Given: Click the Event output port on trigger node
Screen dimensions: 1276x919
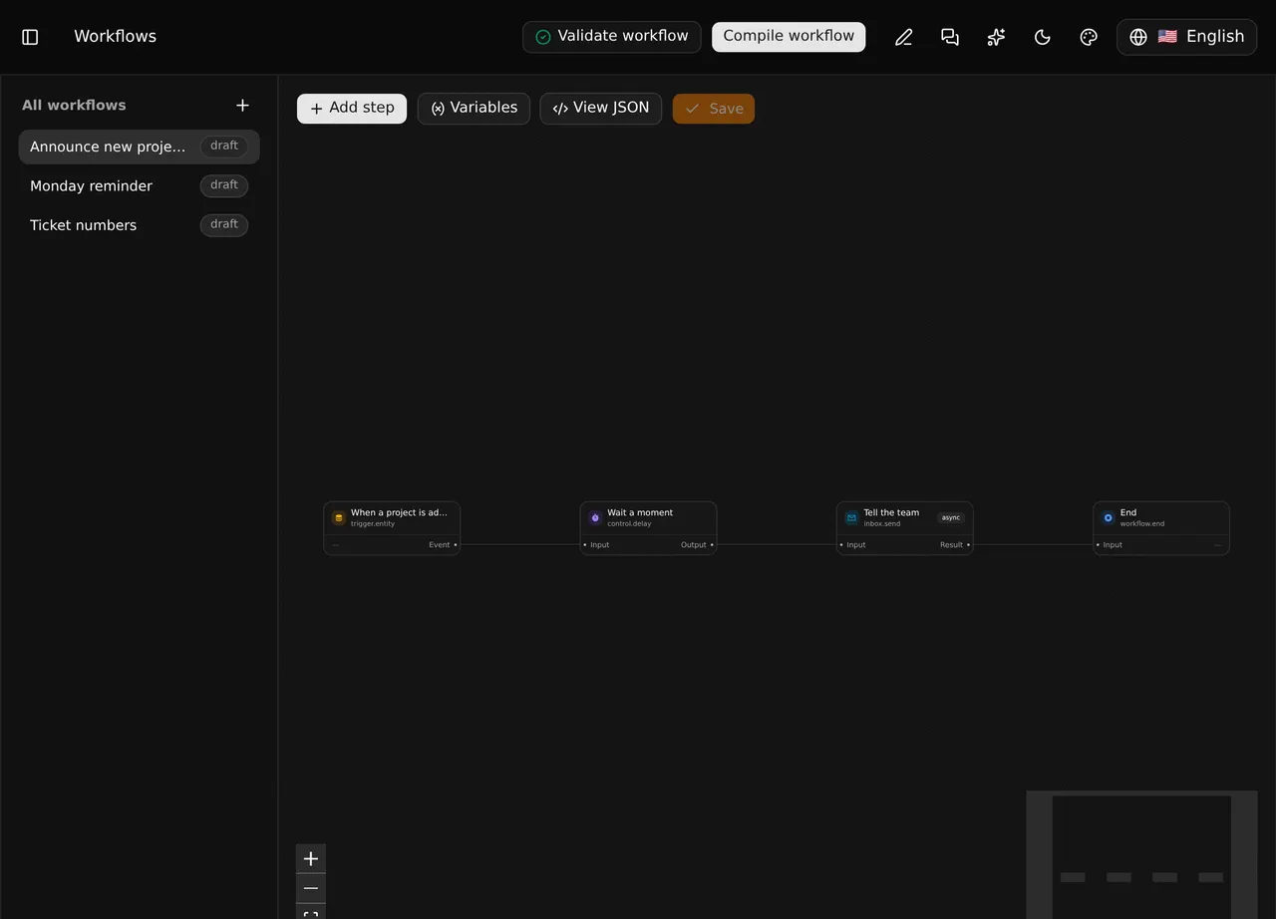Looking at the screenshot, I should (x=456, y=545).
